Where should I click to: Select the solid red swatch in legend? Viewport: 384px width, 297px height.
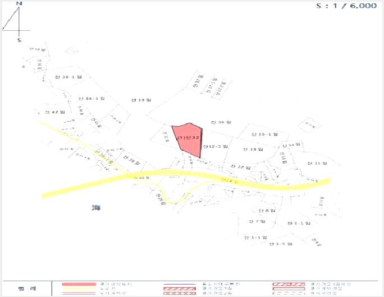[x=79, y=284]
